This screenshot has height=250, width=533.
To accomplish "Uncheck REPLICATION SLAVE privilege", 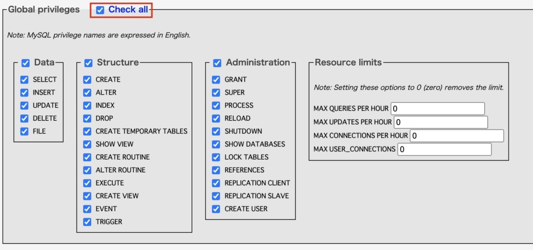I will (x=216, y=196).
